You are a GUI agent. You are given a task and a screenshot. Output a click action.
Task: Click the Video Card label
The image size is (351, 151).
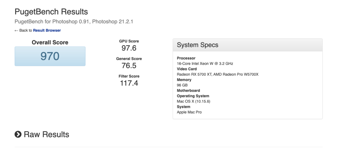(187, 69)
